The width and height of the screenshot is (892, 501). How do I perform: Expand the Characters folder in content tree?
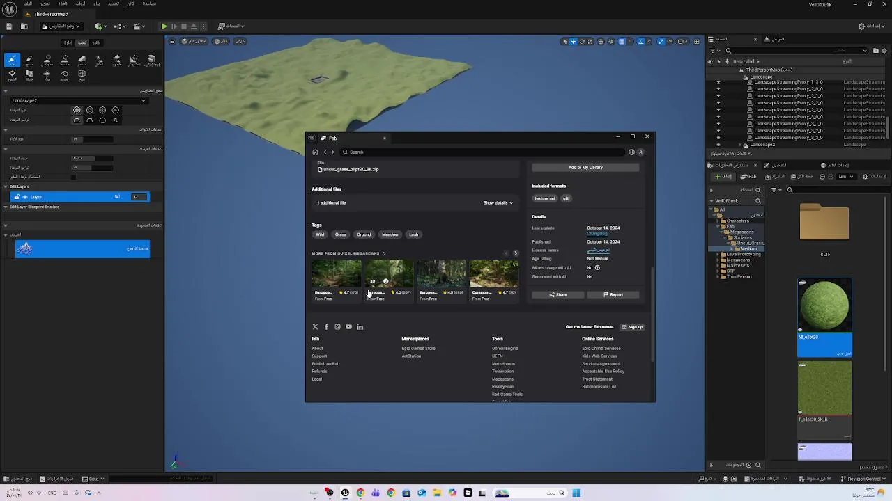(x=718, y=221)
